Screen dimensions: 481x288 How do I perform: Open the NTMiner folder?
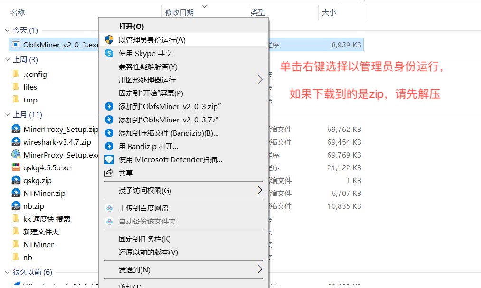click(38, 244)
